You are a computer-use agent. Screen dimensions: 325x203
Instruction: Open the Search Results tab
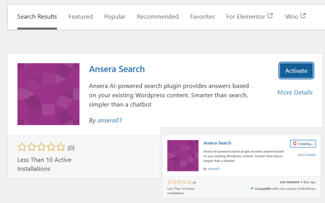point(37,17)
